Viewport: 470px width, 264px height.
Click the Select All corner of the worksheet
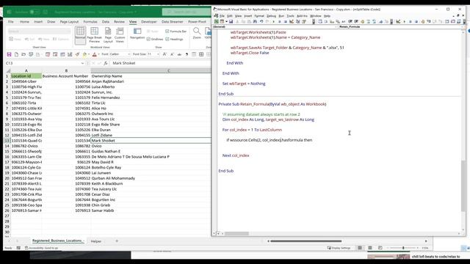coord(8,70)
